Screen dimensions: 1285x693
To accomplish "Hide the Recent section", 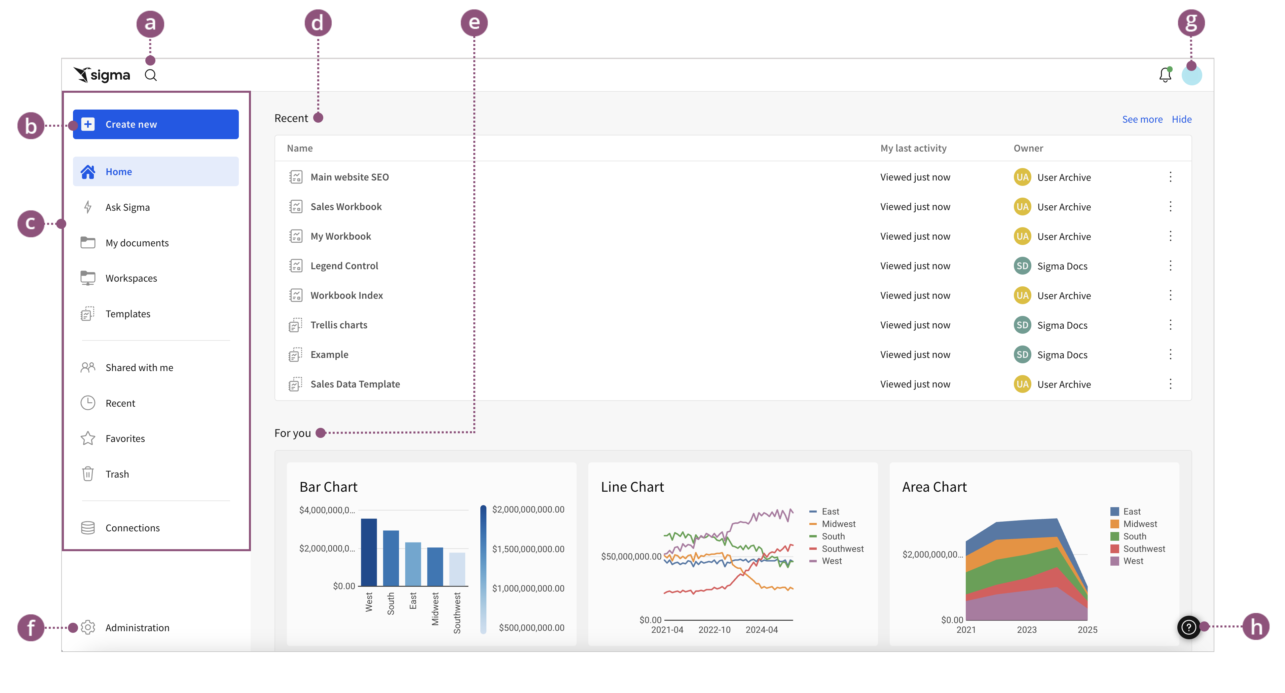I will tap(1181, 120).
